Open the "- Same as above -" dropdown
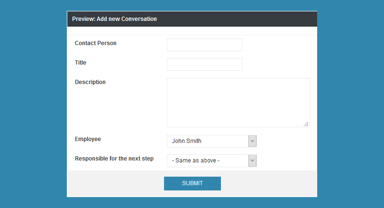The width and height of the screenshot is (384, 208). 211,161
